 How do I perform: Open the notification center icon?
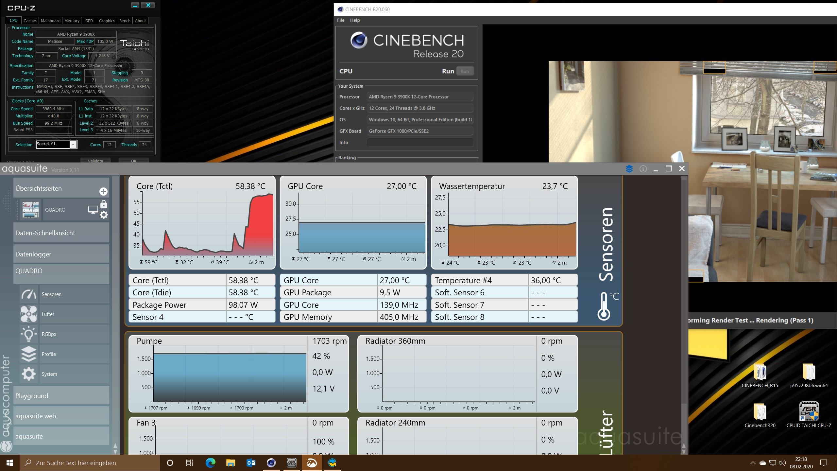pyautogui.click(x=824, y=463)
